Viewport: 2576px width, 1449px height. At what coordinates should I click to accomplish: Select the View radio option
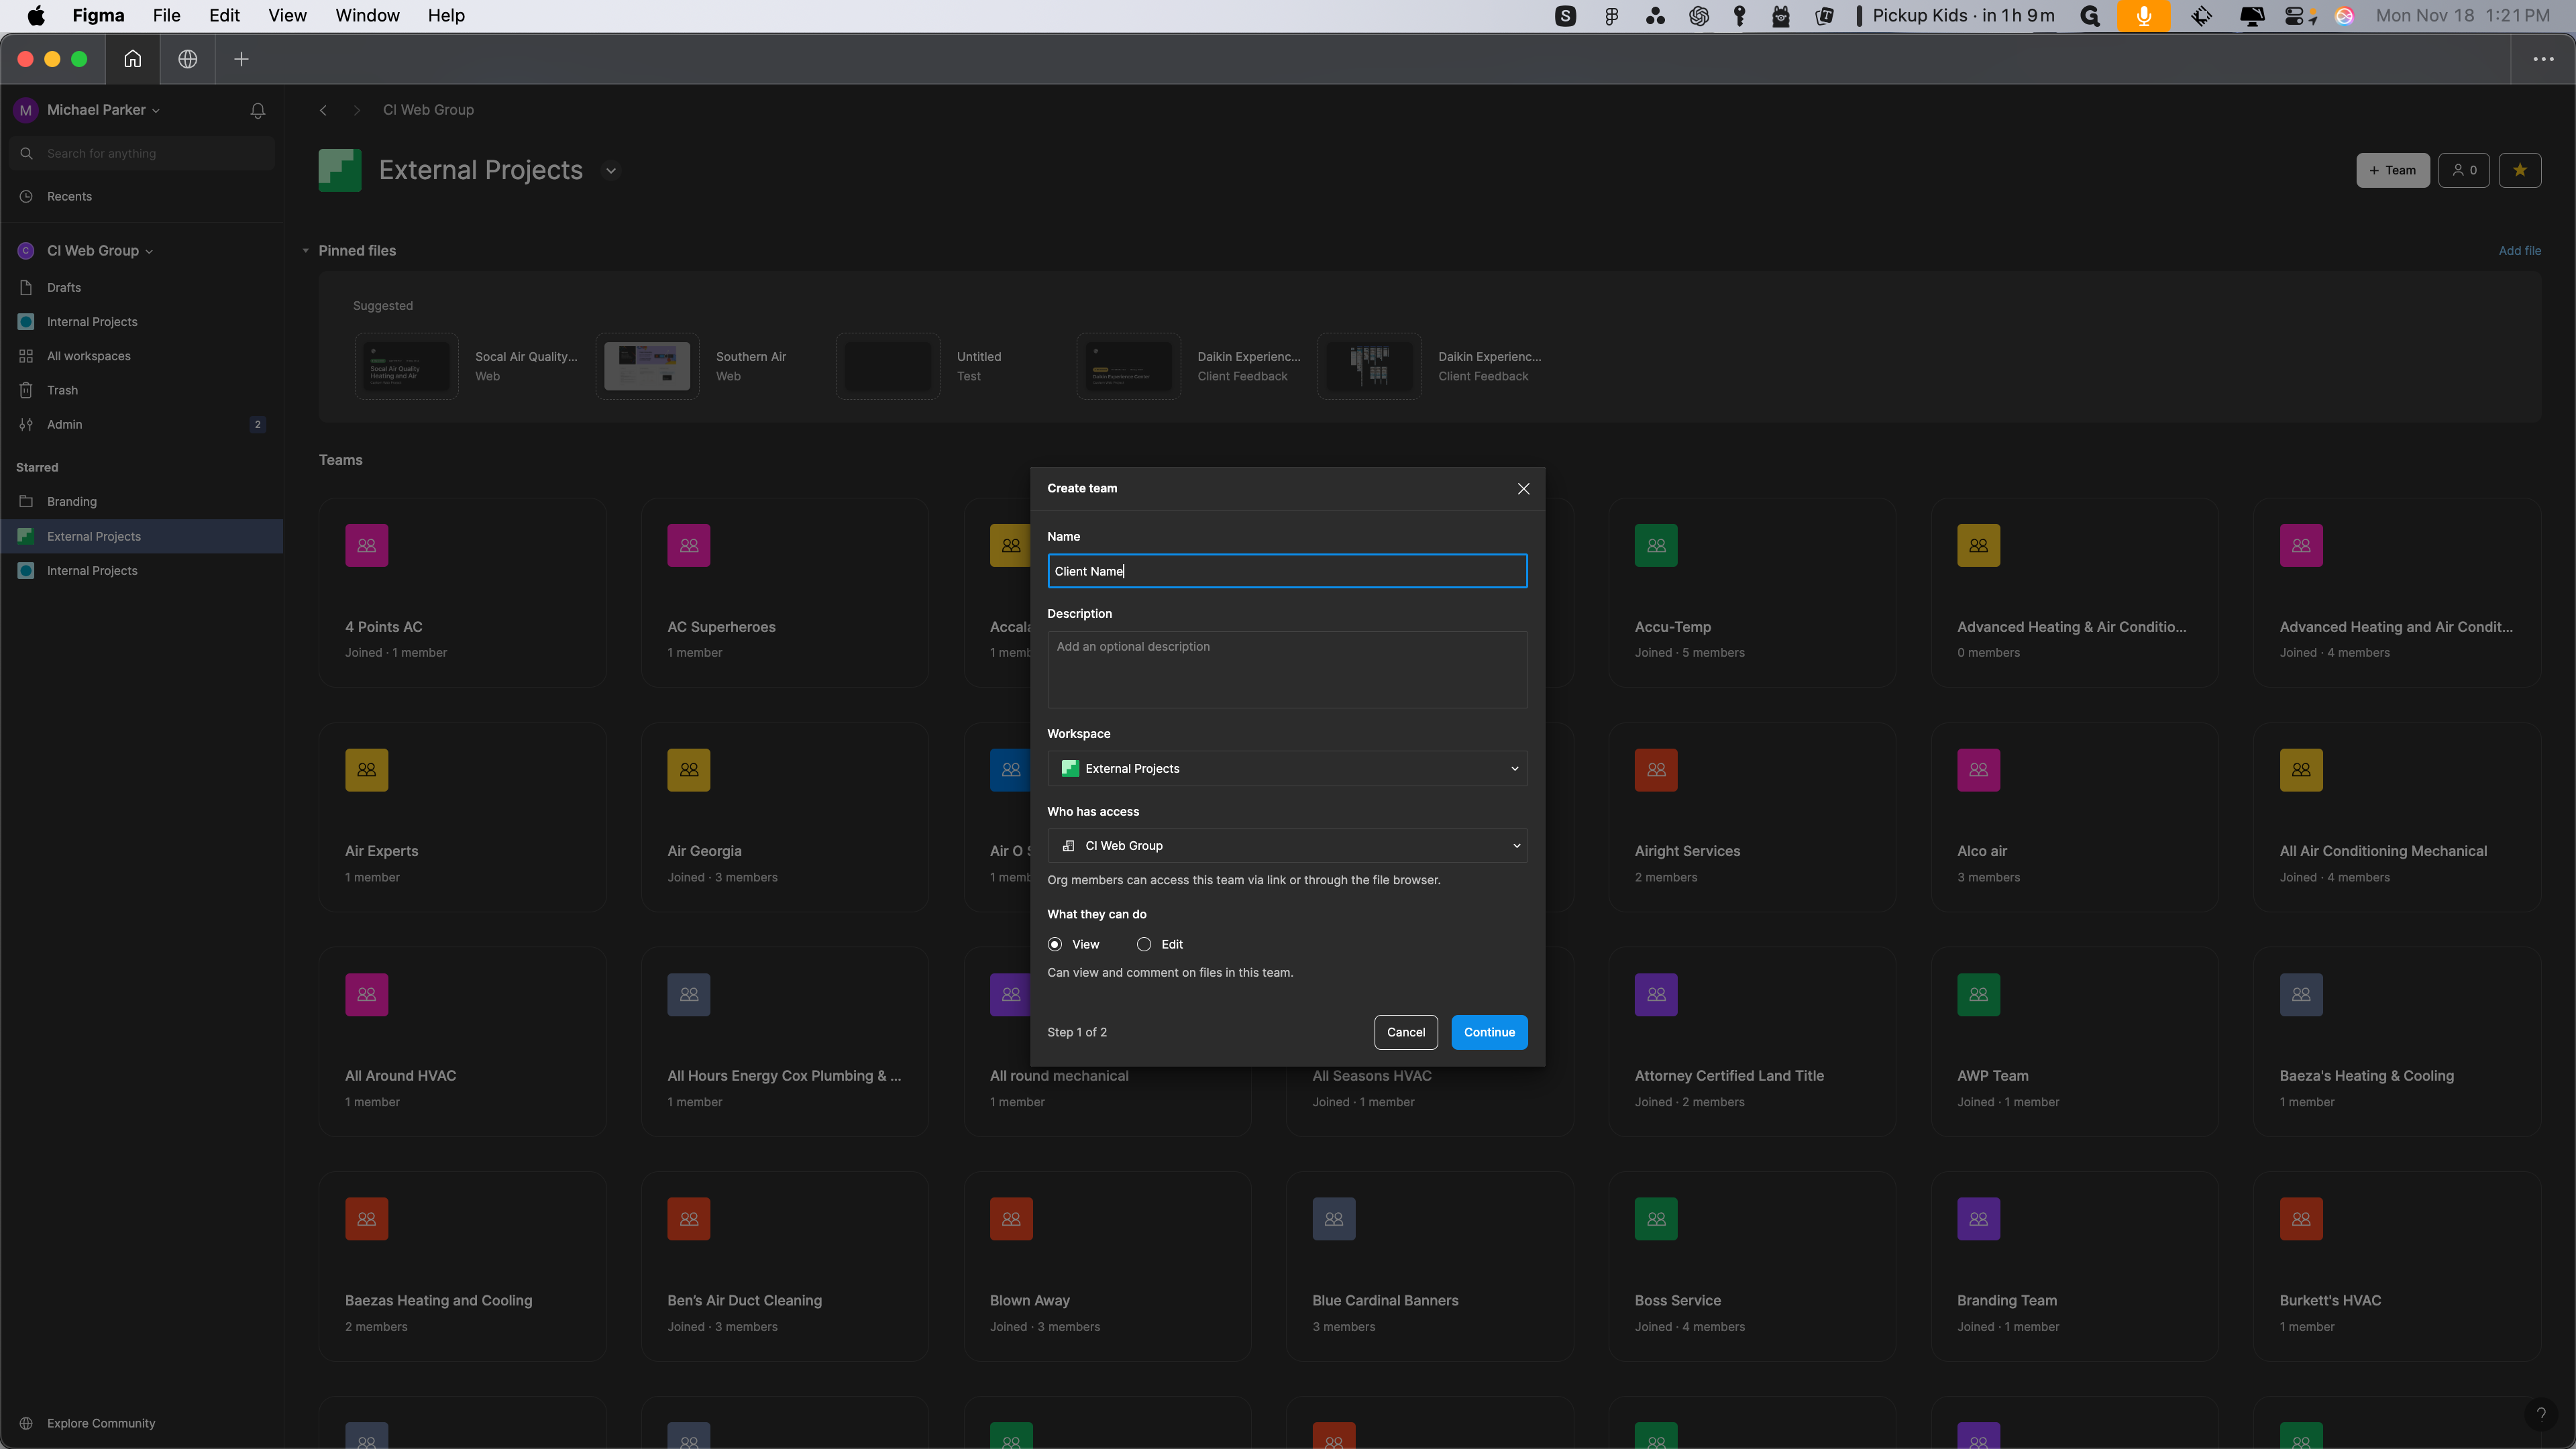pos(1055,944)
